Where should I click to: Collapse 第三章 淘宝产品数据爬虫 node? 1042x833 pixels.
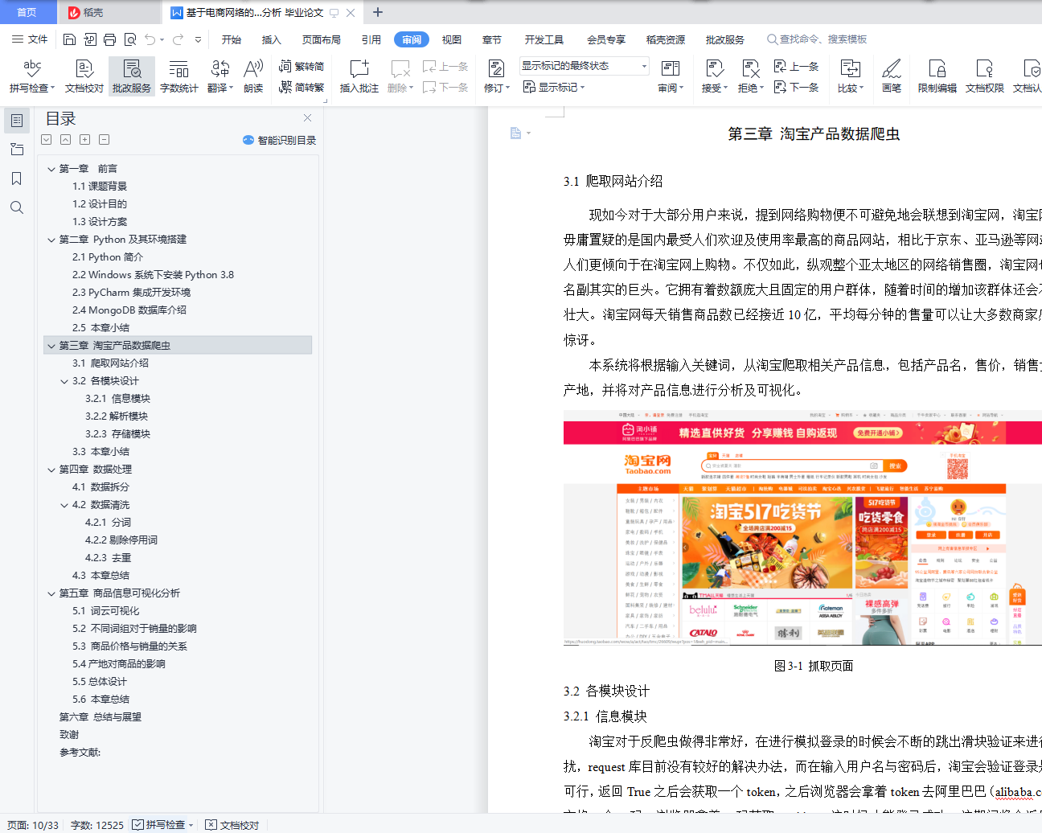pos(51,346)
